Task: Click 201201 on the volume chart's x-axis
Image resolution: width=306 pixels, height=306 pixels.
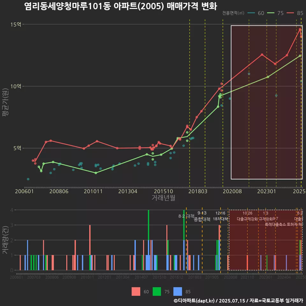Action: [105, 277]
